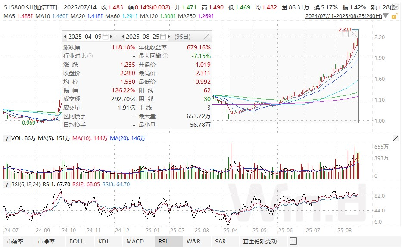402x249 pixels.
Task: Switch to the MACD indicator tab
Action: click(135, 241)
